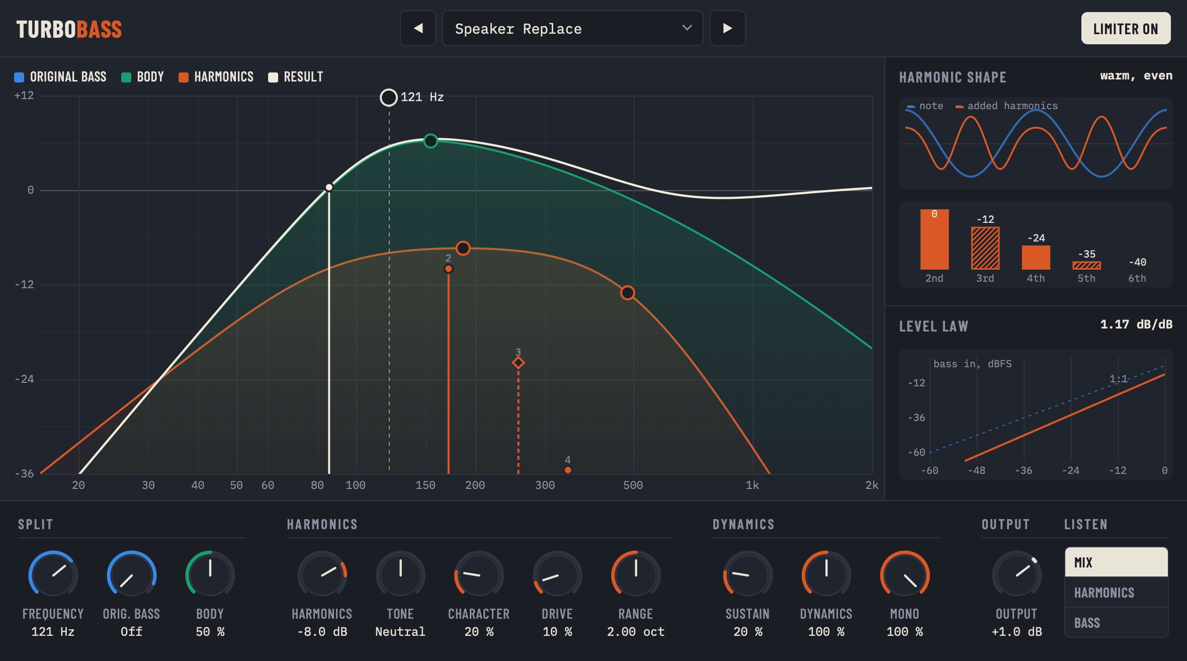Screen dimensions: 1187x661
Task: Toggle the Result curve legend swatch
Action: pyautogui.click(x=273, y=77)
